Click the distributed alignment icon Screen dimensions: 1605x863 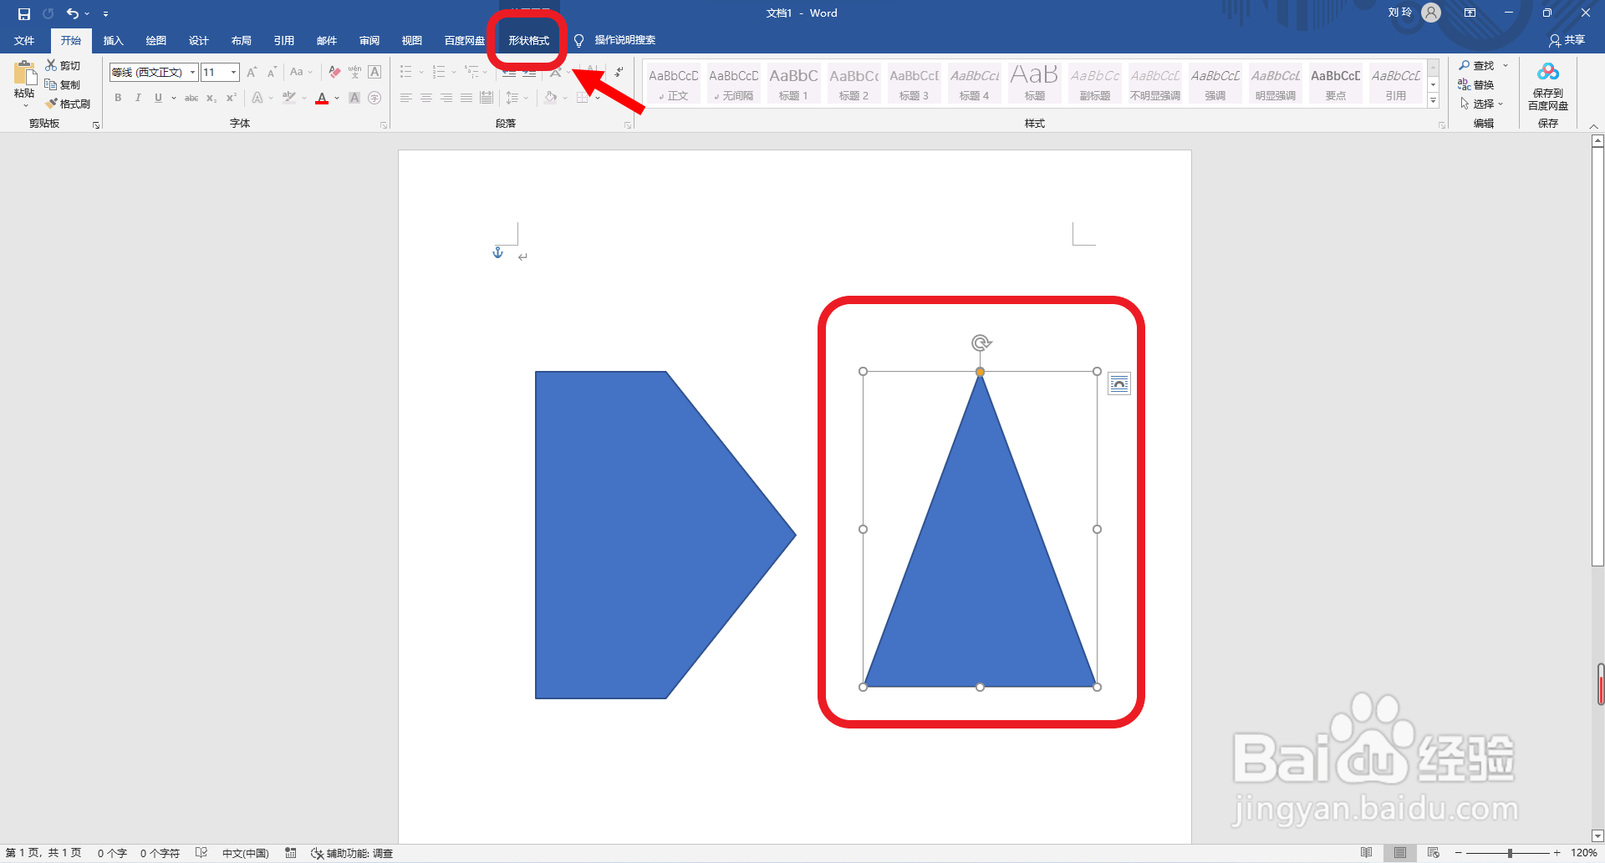[487, 98]
